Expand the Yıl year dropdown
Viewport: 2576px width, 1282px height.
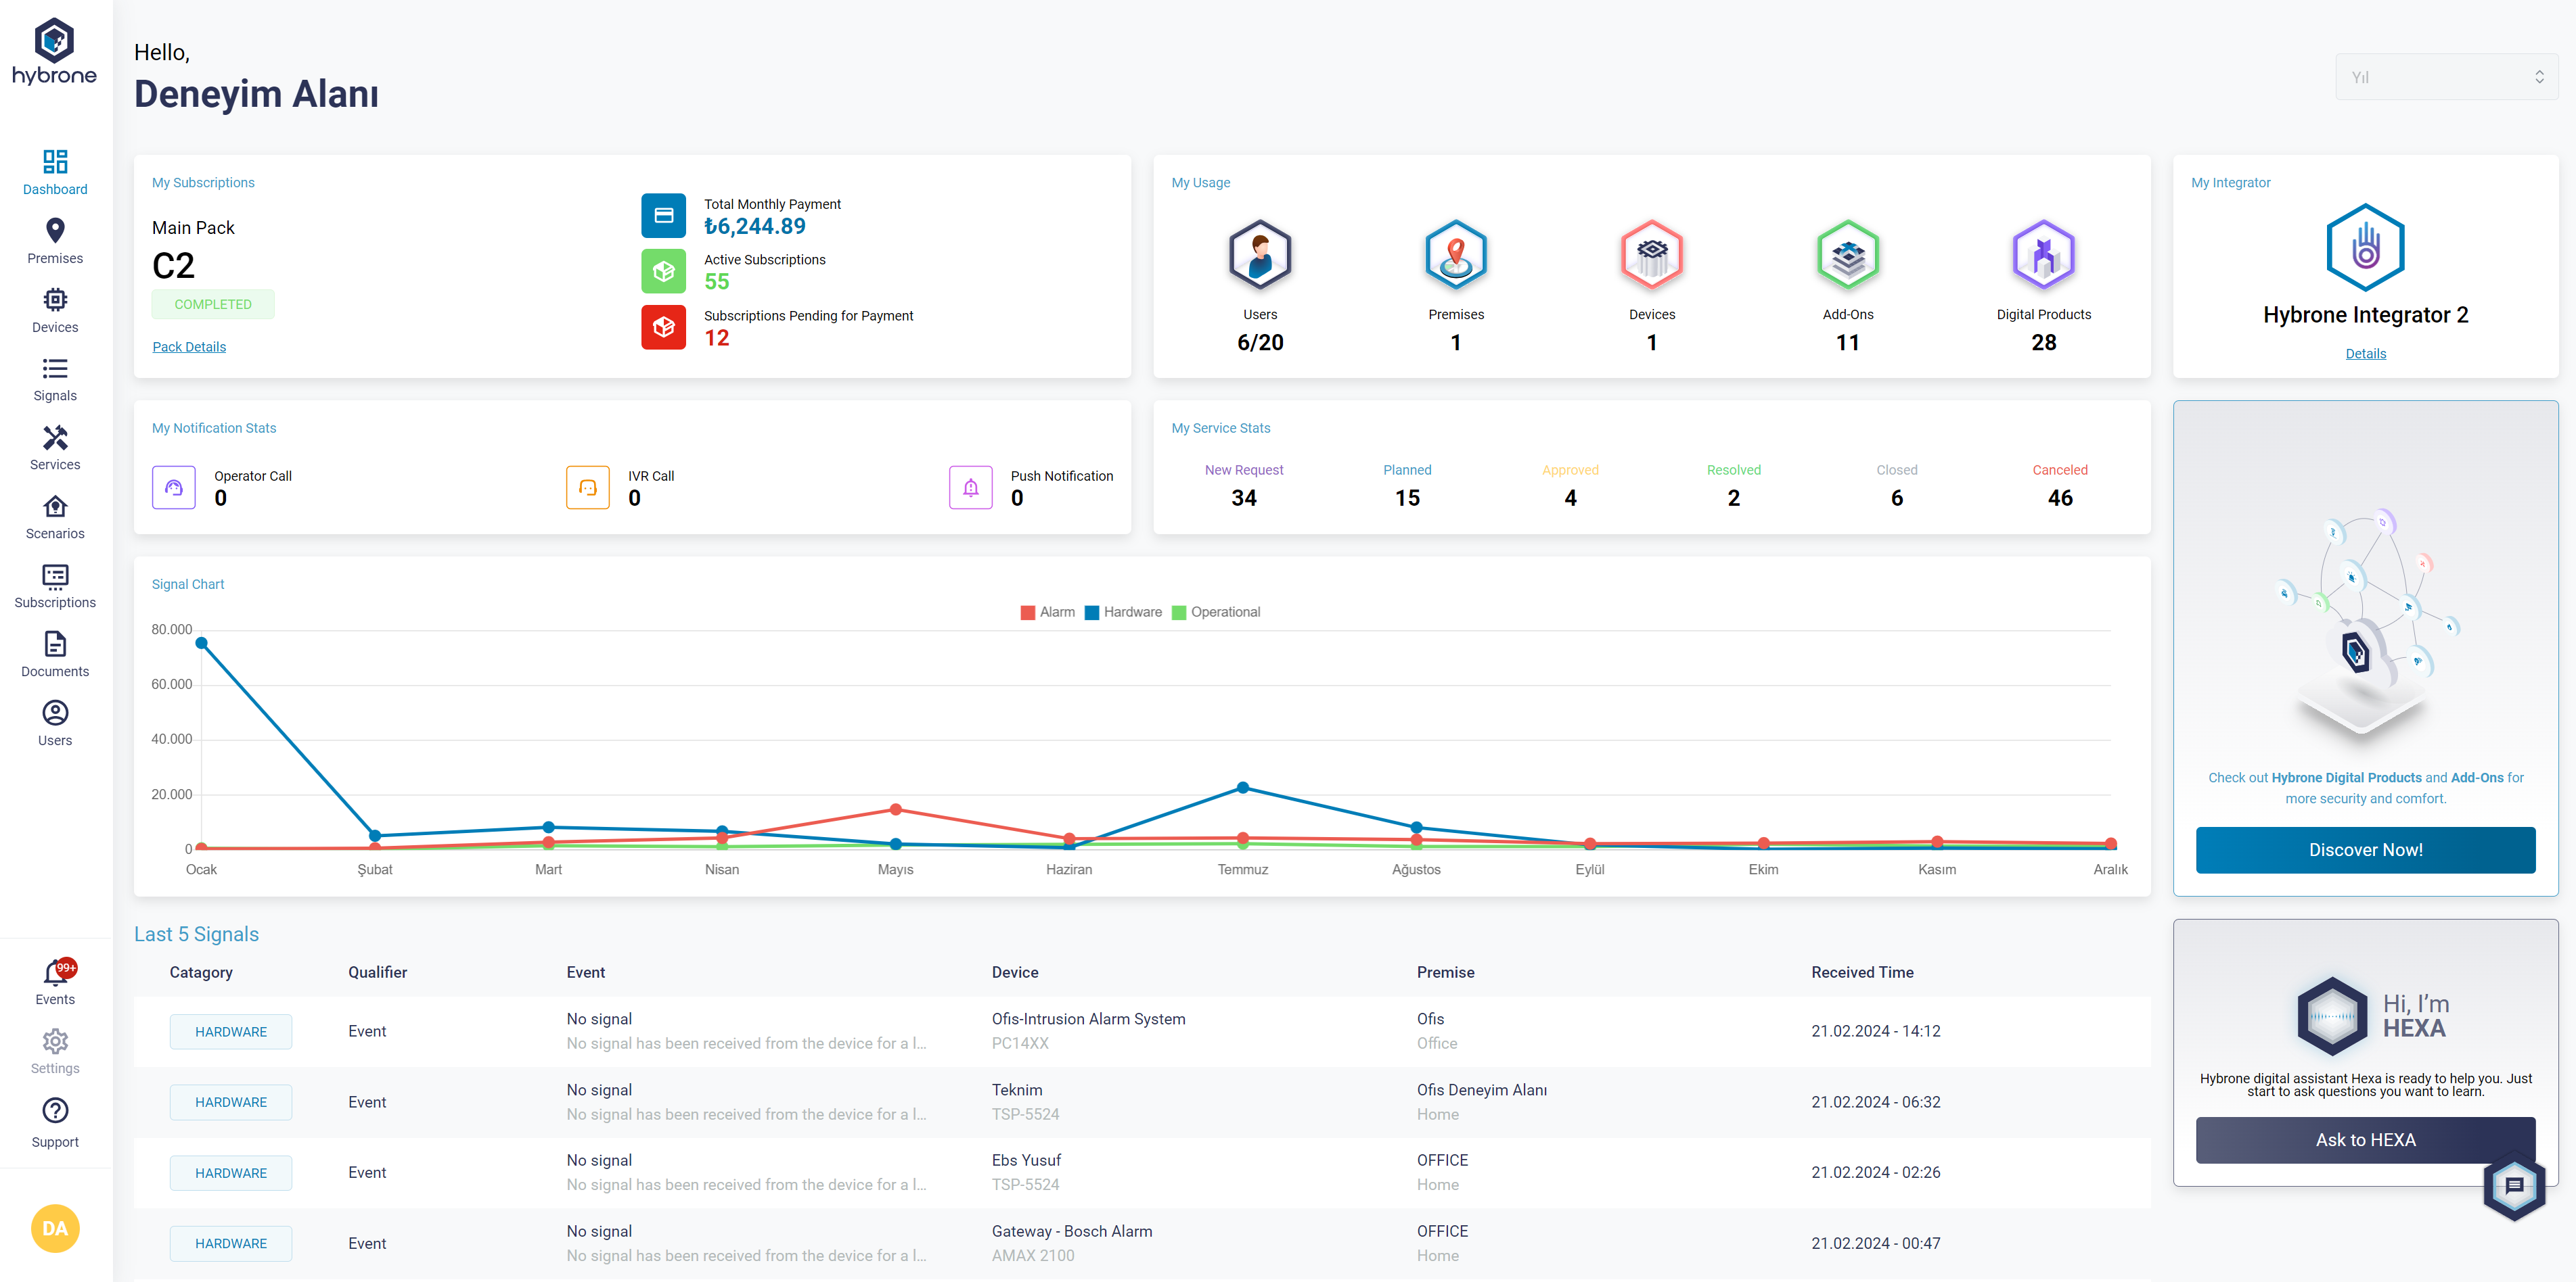(x=2445, y=77)
